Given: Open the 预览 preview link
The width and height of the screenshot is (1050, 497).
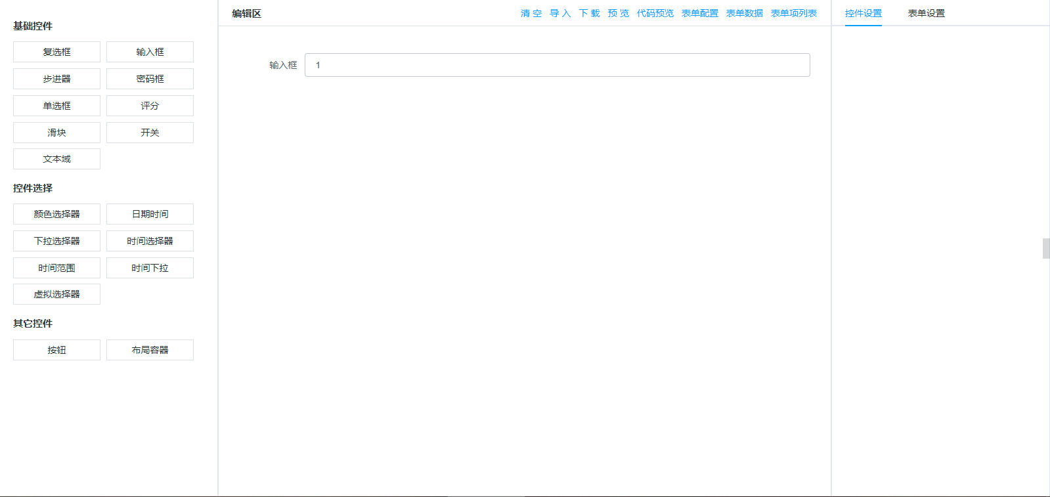Looking at the screenshot, I should [618, 13].
